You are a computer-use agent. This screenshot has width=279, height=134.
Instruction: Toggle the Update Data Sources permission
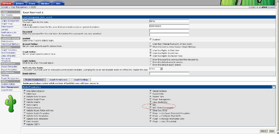pyautogui.click(x=24, y=96)
